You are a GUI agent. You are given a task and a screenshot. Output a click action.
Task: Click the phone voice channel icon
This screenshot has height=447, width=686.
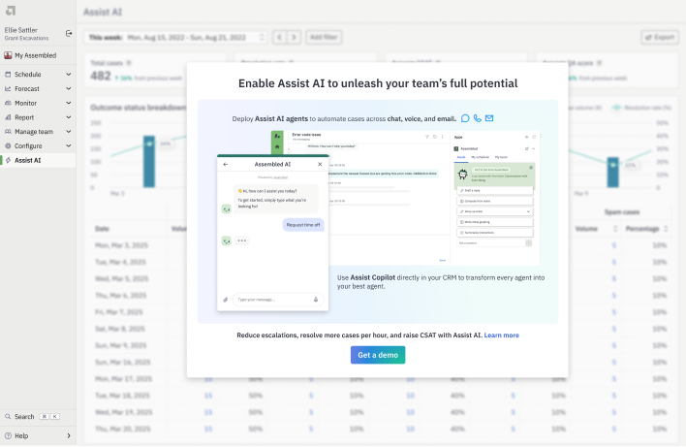coord(478,118)
